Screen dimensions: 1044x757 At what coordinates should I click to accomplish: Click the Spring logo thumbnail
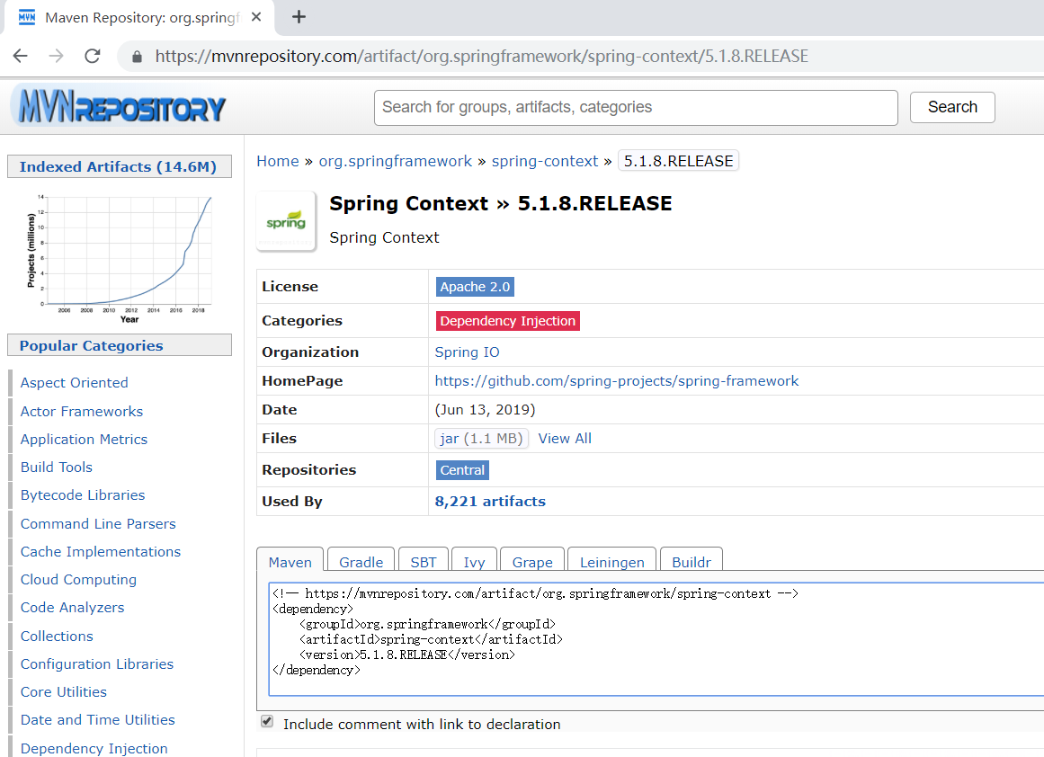pos(286,222)
